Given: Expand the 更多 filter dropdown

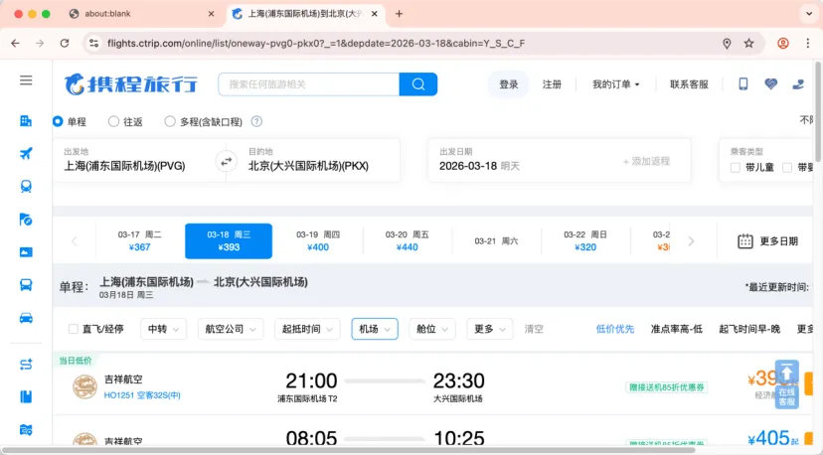Looking at the screenshot, I should pyautogui.click(x=490, y=329).
